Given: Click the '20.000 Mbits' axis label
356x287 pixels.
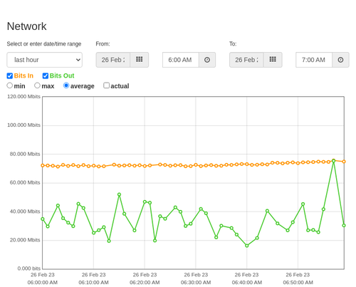Looking at the screenshot, I should pyautogui.click(x=25, y=240).
